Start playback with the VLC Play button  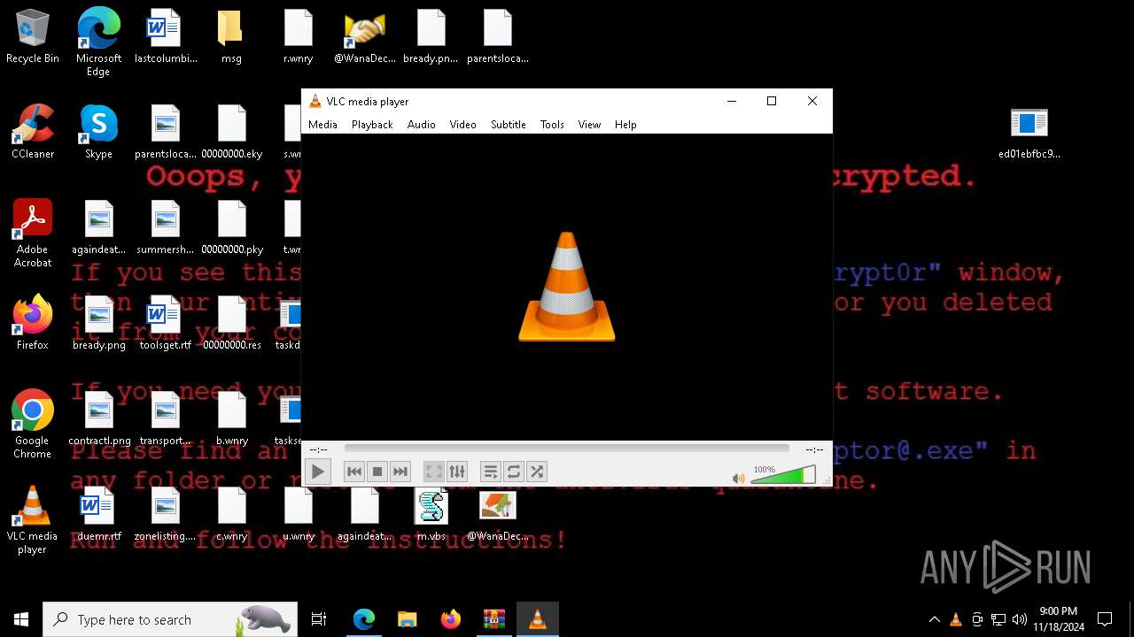click(318, 472)
